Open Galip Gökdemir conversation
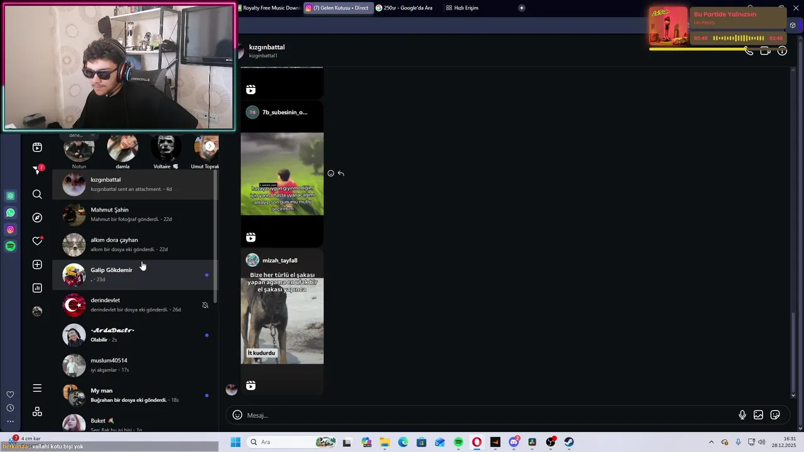The image size is (804, 452). 134,275
